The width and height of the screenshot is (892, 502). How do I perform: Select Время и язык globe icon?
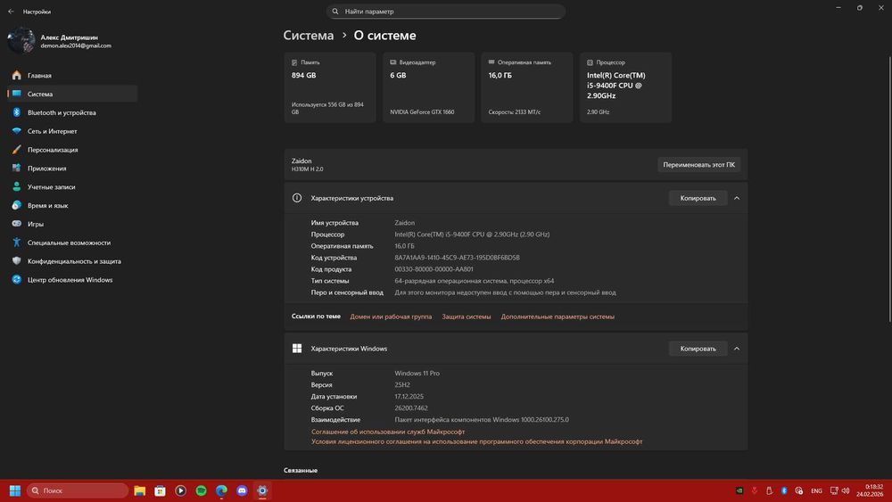16,205
